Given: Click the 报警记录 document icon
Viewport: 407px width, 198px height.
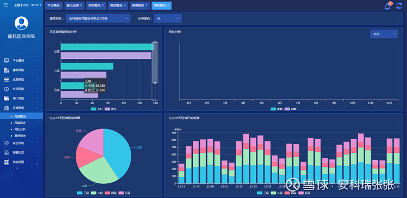Looking at the screenshot, I should (x=7, y=153).
